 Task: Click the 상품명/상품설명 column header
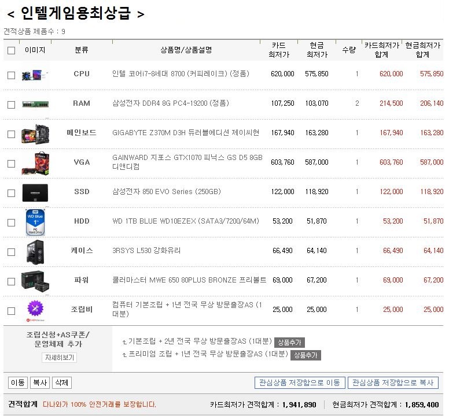pos(186,50)
